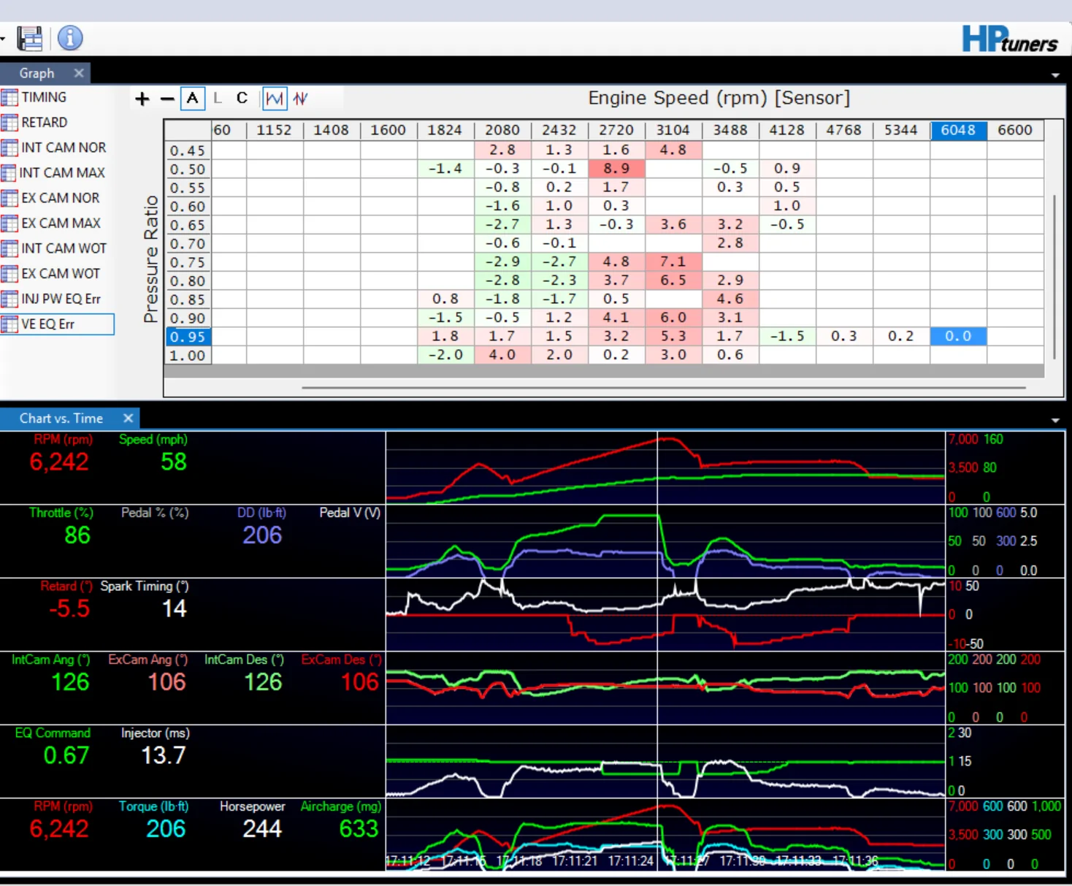The height and width of the screenshot is (886, 1072).
Task: Click the horizontal scrollbar under the table
Action: (x=664, y=388)
